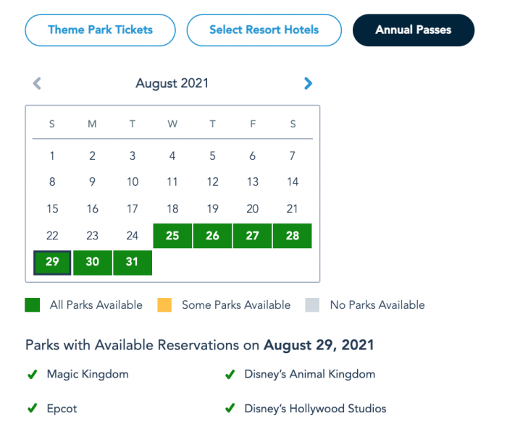507x434 pixels.
Task: Choose August 26 in the calendar
Action: (212, 236)
